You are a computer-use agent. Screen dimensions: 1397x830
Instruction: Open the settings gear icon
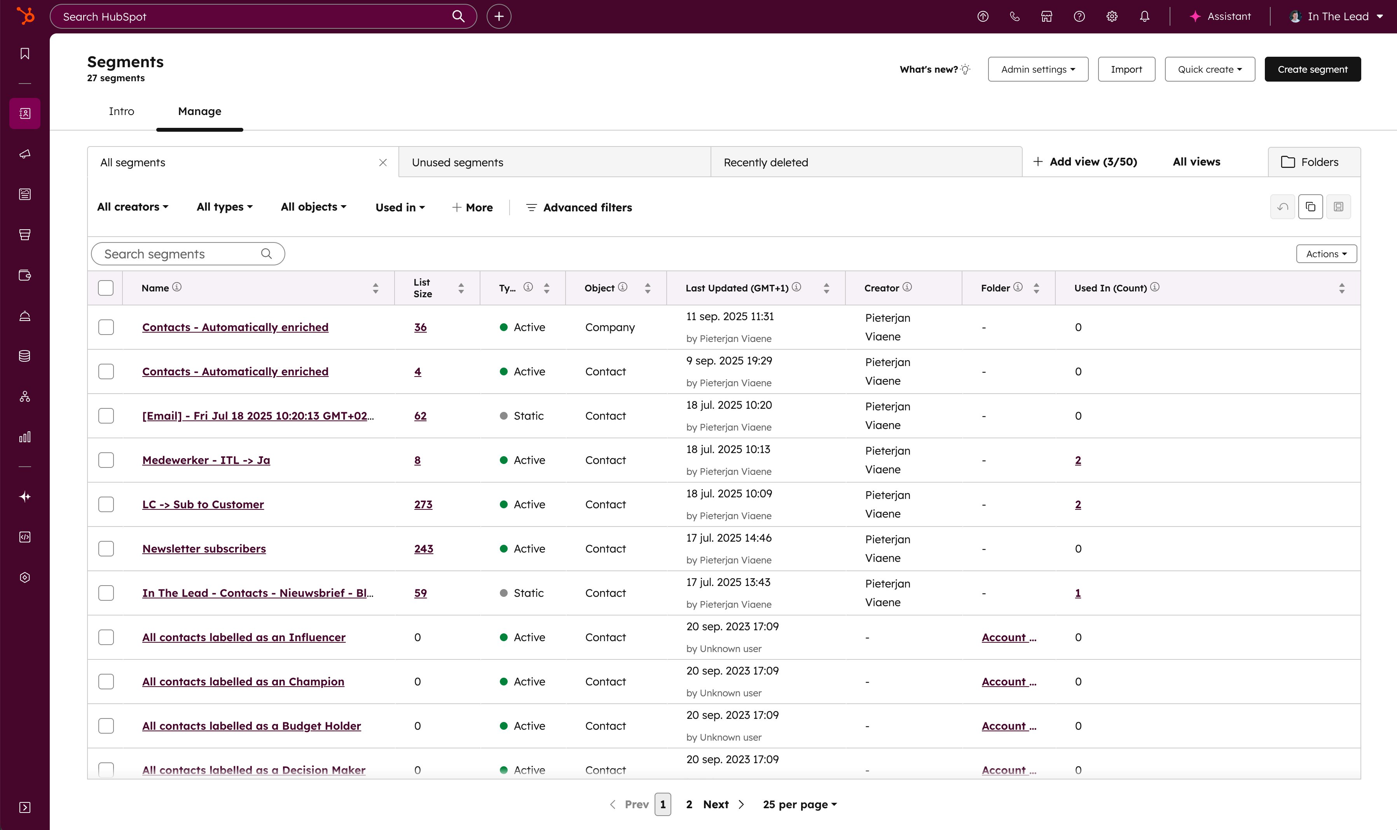pos(1112,16)
